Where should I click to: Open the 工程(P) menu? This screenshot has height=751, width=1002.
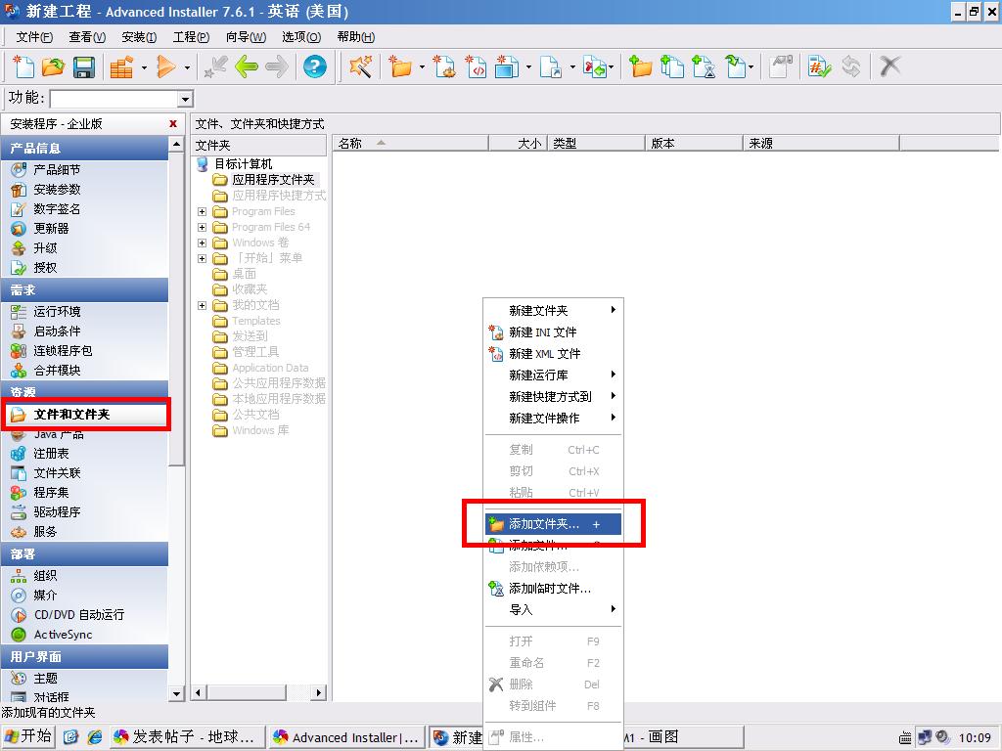pos(191,37)
